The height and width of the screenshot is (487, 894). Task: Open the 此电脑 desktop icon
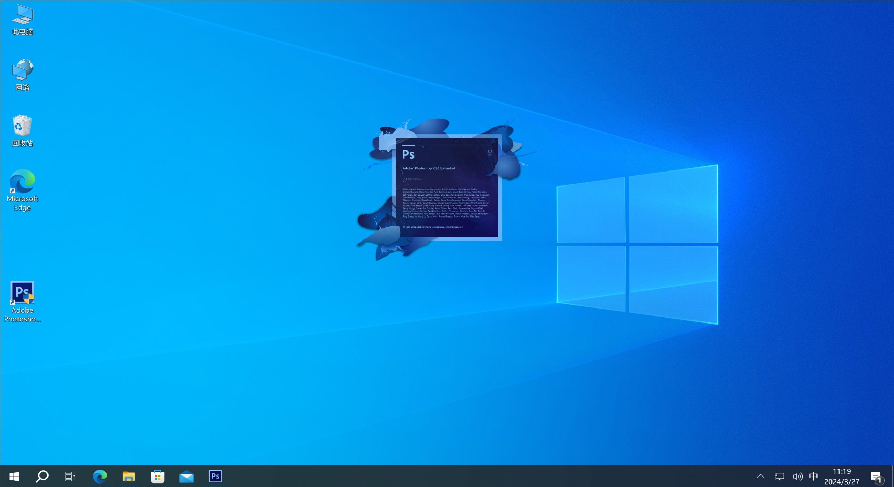point(22,20)
